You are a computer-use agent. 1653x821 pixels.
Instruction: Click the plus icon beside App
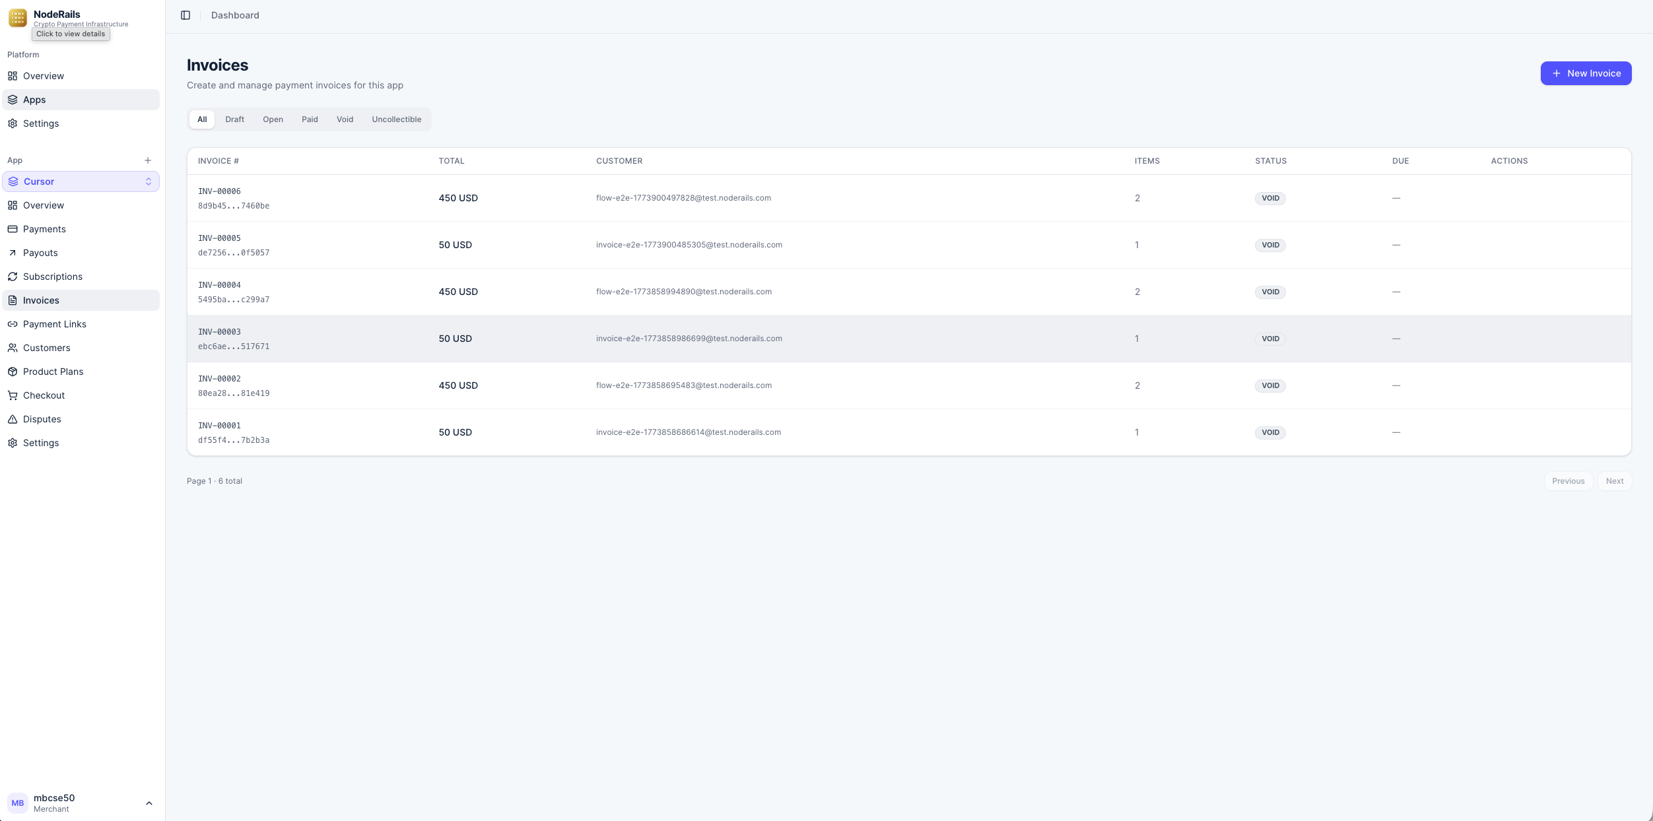[148, 160]
